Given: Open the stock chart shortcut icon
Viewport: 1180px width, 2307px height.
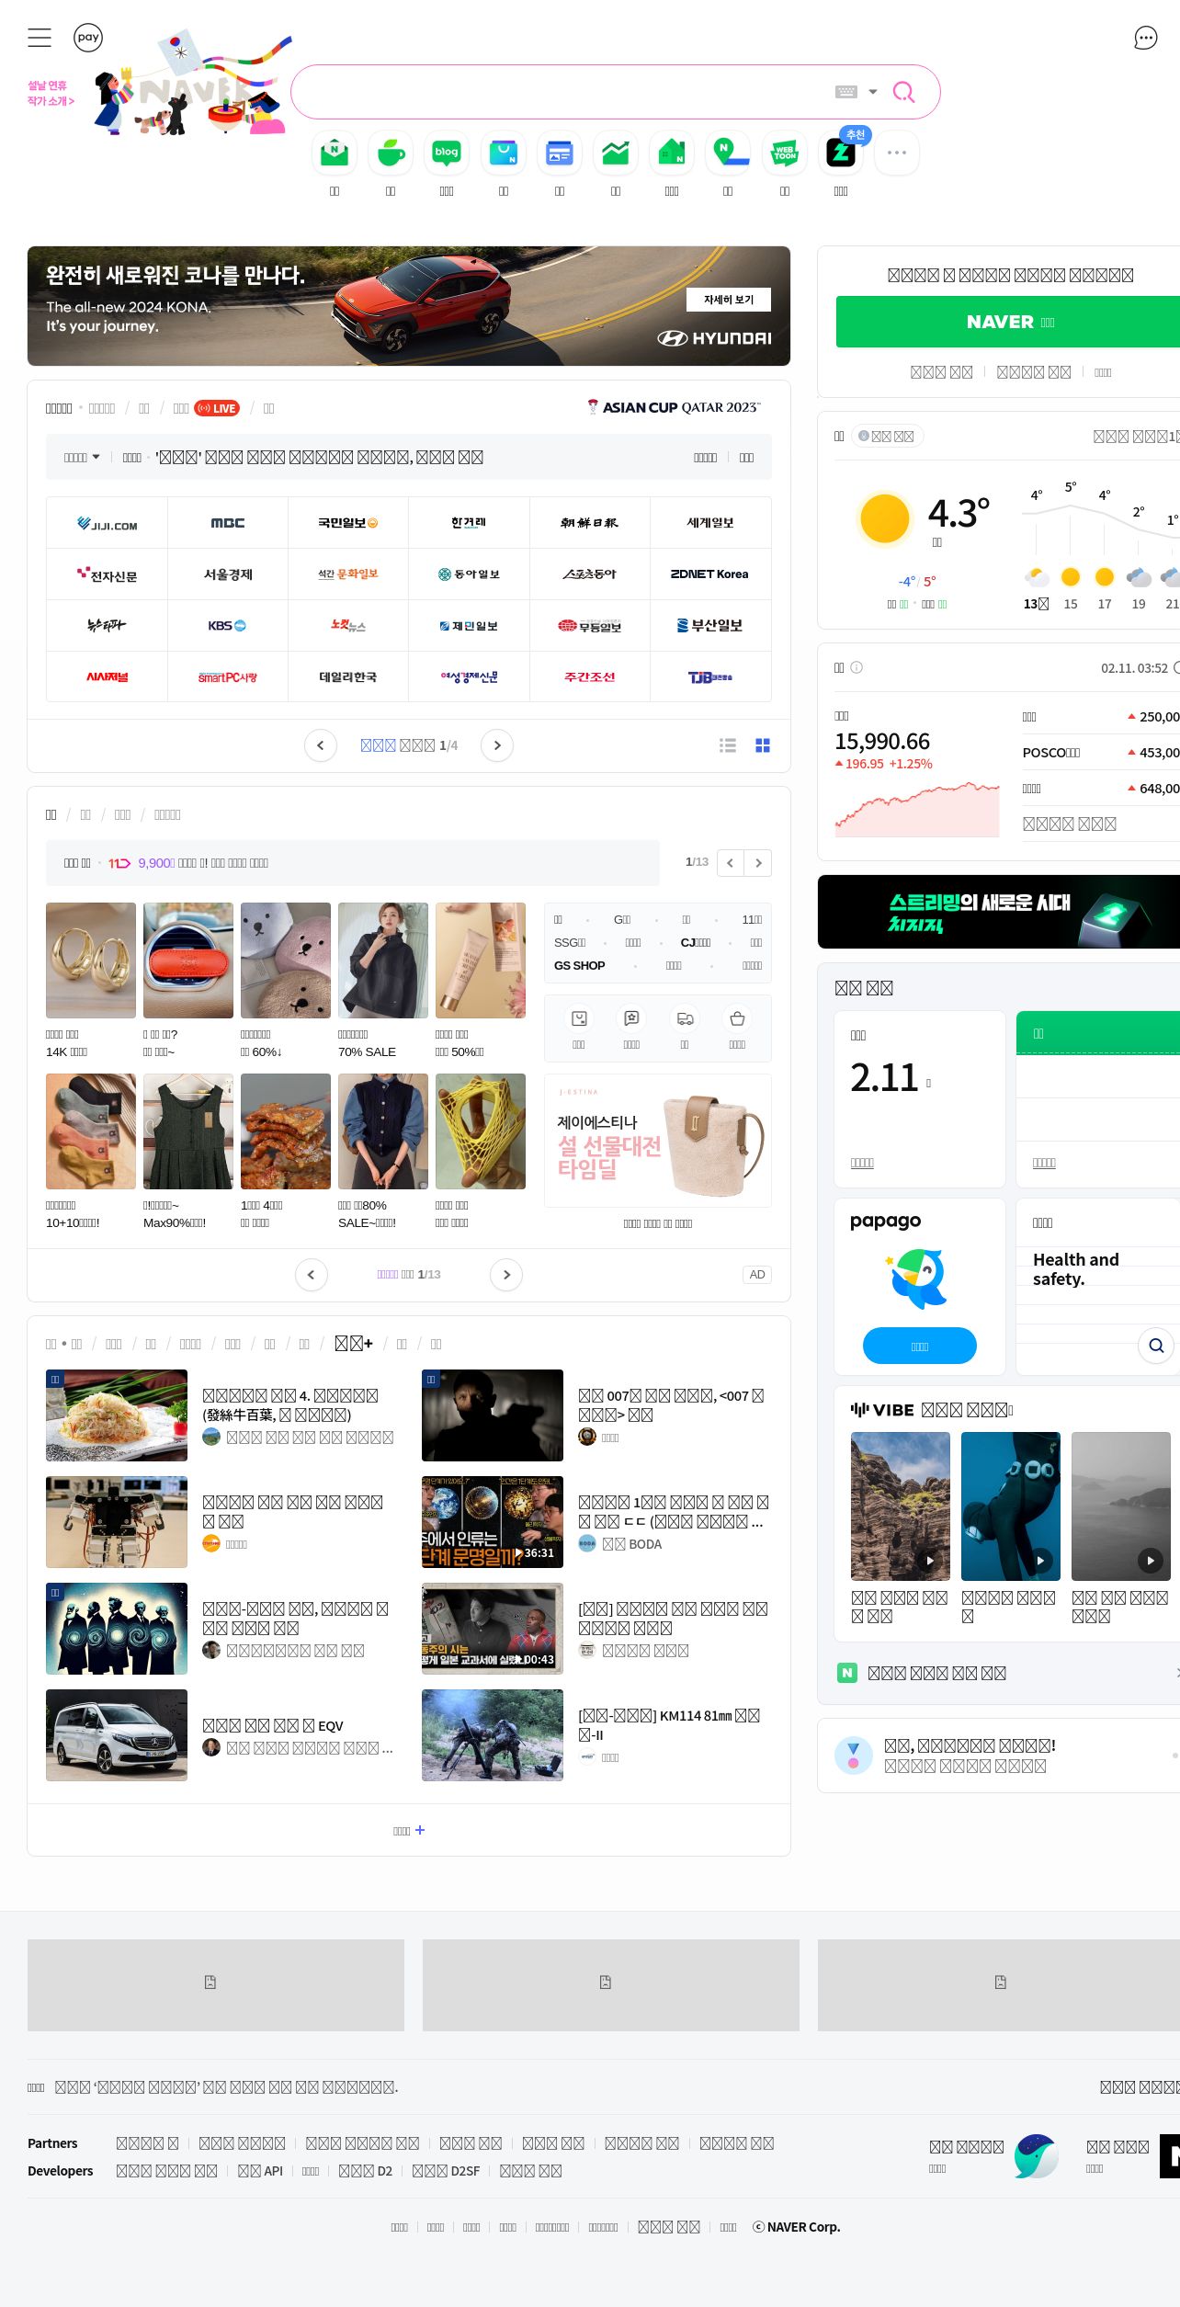Looking at the screenshot, I should tap(616, 153).
